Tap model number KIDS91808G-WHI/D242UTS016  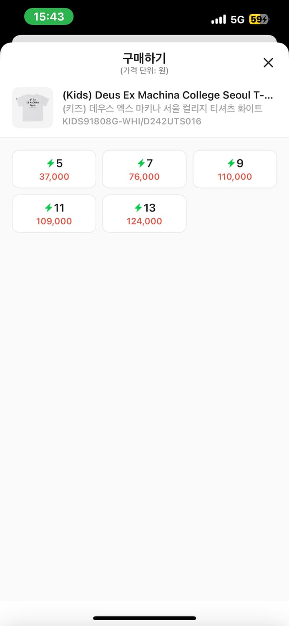click(x=132, y=121)
